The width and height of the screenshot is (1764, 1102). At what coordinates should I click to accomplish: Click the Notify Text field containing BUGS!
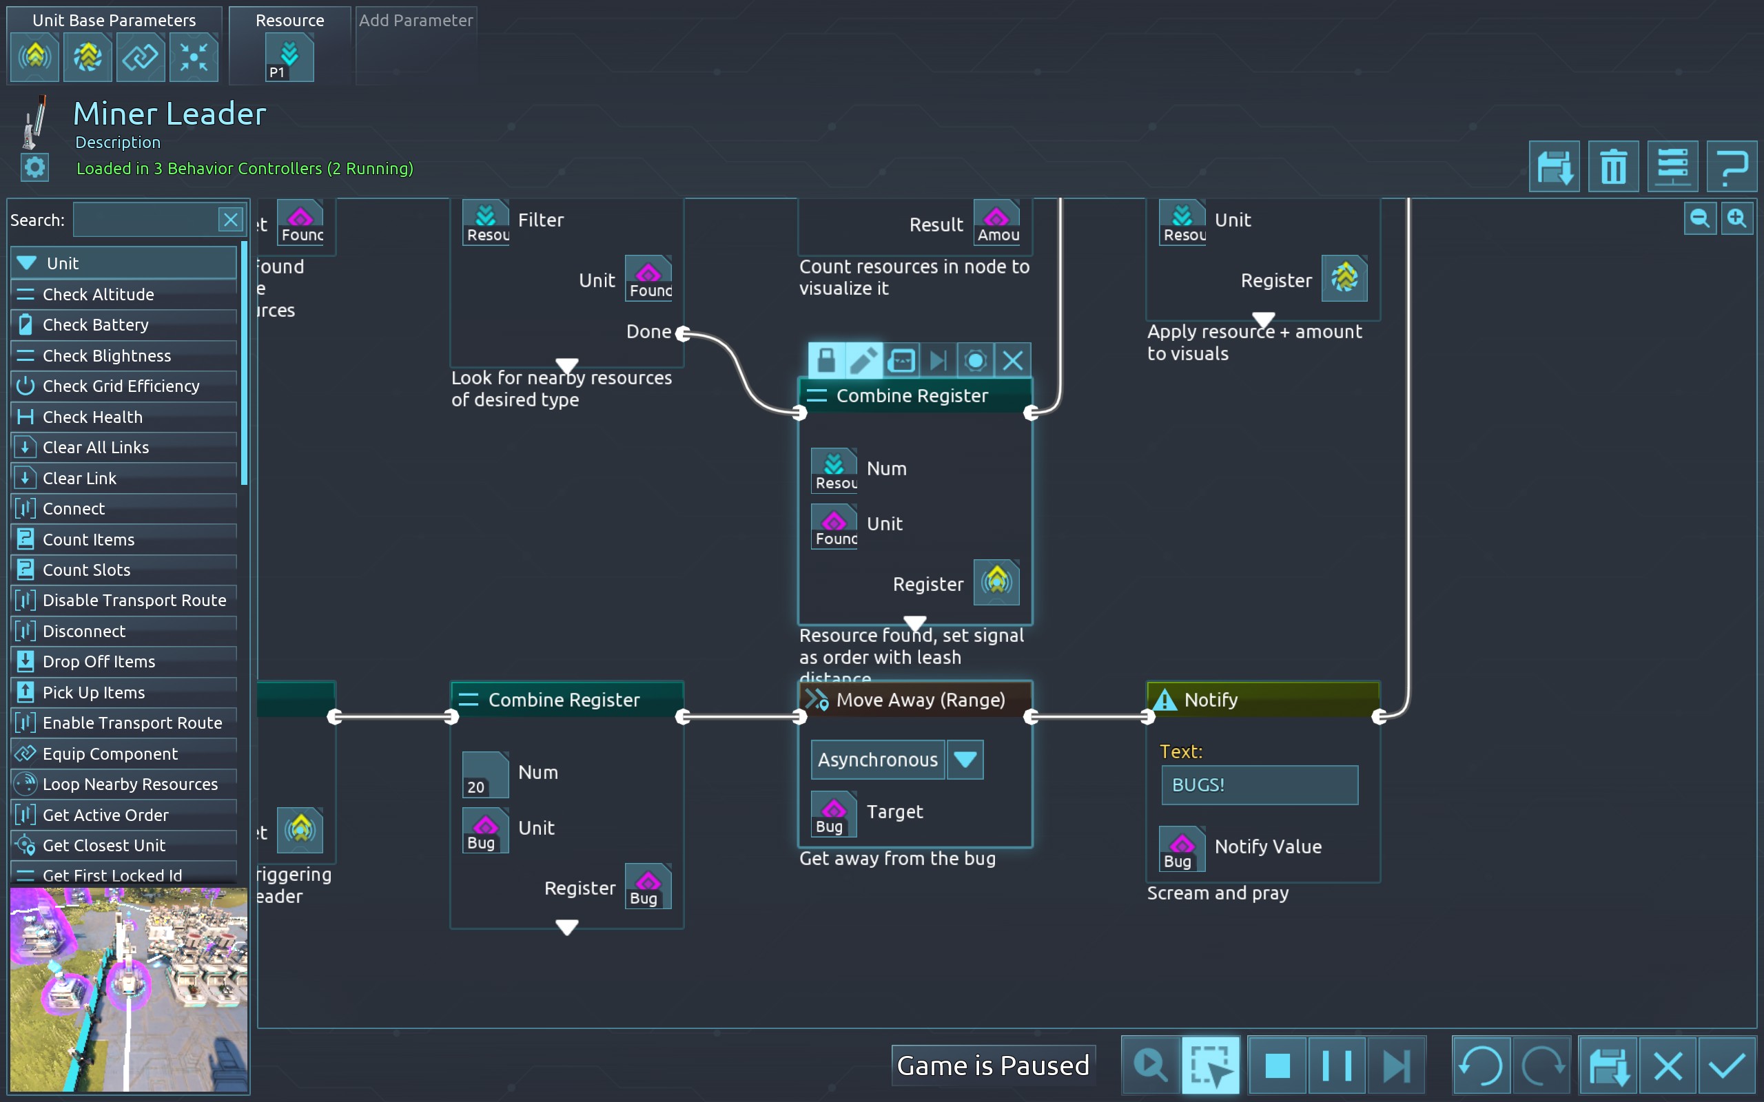coord(1259,785)
